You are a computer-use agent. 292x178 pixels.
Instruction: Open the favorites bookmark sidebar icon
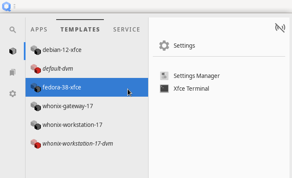point(13,72)
